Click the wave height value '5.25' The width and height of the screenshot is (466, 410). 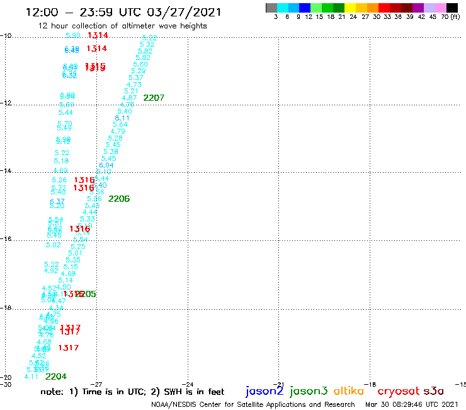click(78, 247)
